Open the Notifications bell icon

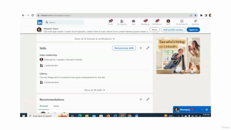point(157,22)
